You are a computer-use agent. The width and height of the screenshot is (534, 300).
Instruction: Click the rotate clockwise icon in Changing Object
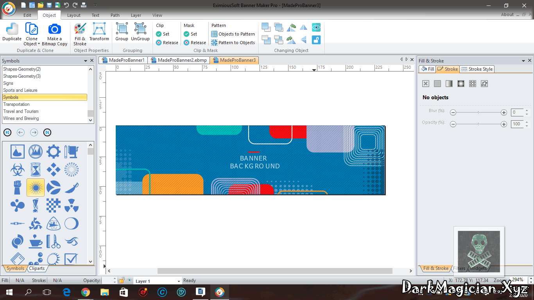(x=291, y=39)
